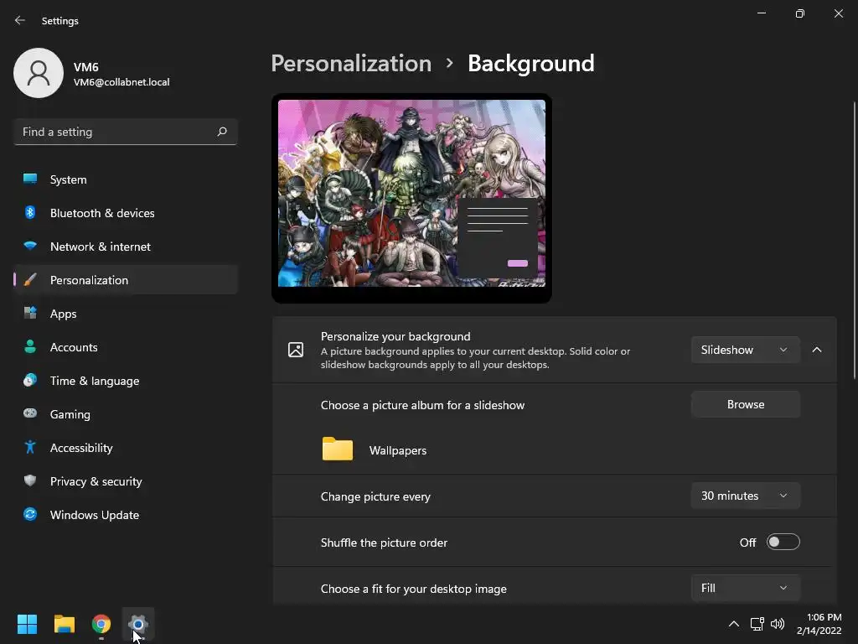The width and height of the screenshot is (858, 644).
Task: Click the Gaming controller icon
Action: [30, 413]
